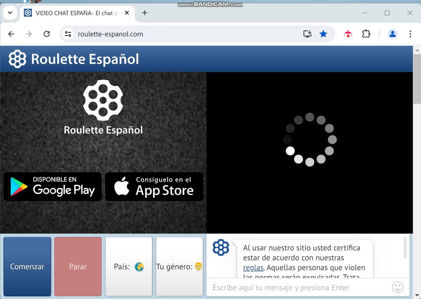Click the Chrome profile avatar icon
Viewport: 421px width, 299px height.
click(x=392, y=34)
